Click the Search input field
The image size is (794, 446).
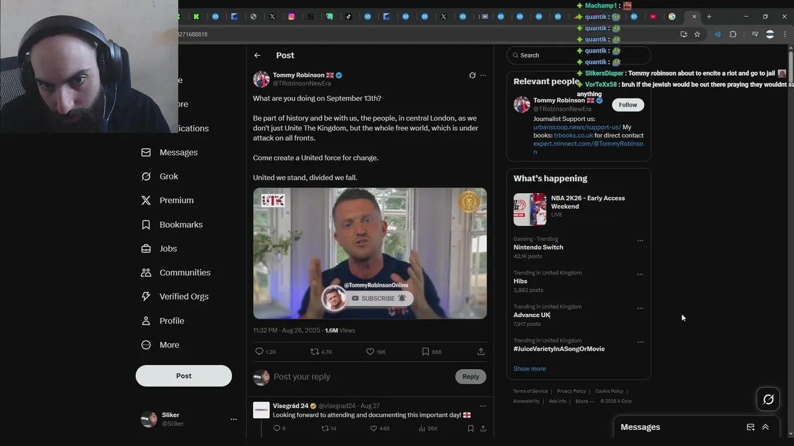(x=579, y=55)
